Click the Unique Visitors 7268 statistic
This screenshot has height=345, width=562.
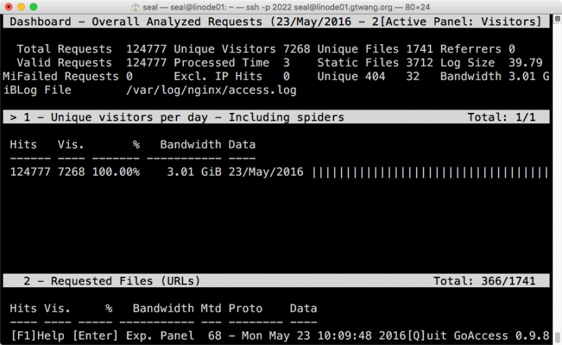[x=241, y=49]
